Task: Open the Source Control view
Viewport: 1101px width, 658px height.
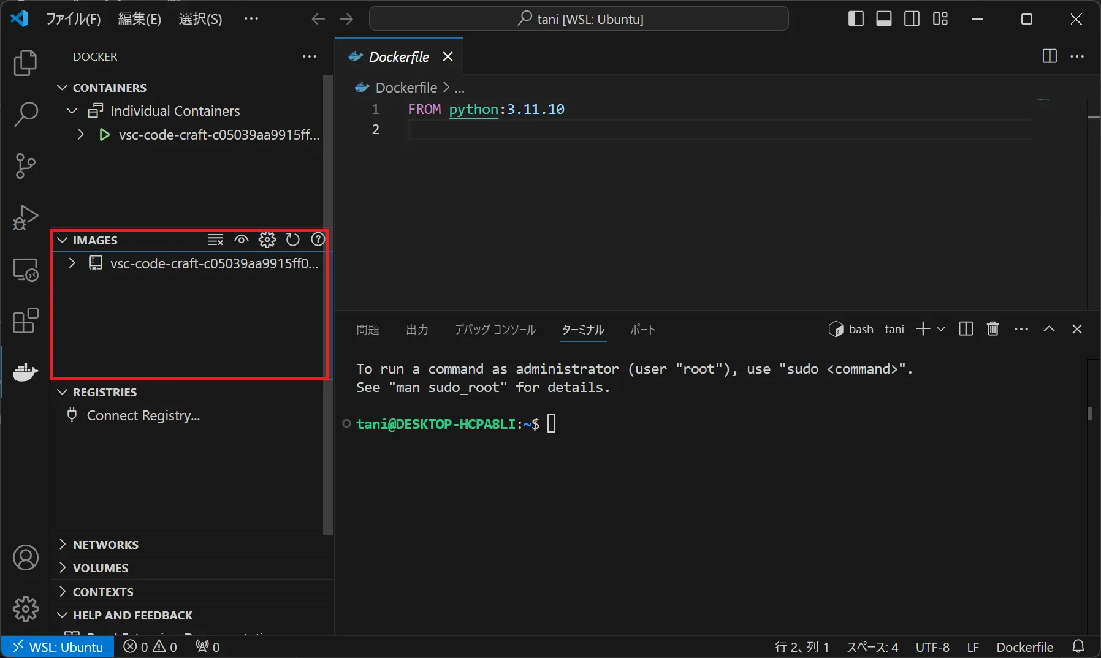Action: [25, 165]
